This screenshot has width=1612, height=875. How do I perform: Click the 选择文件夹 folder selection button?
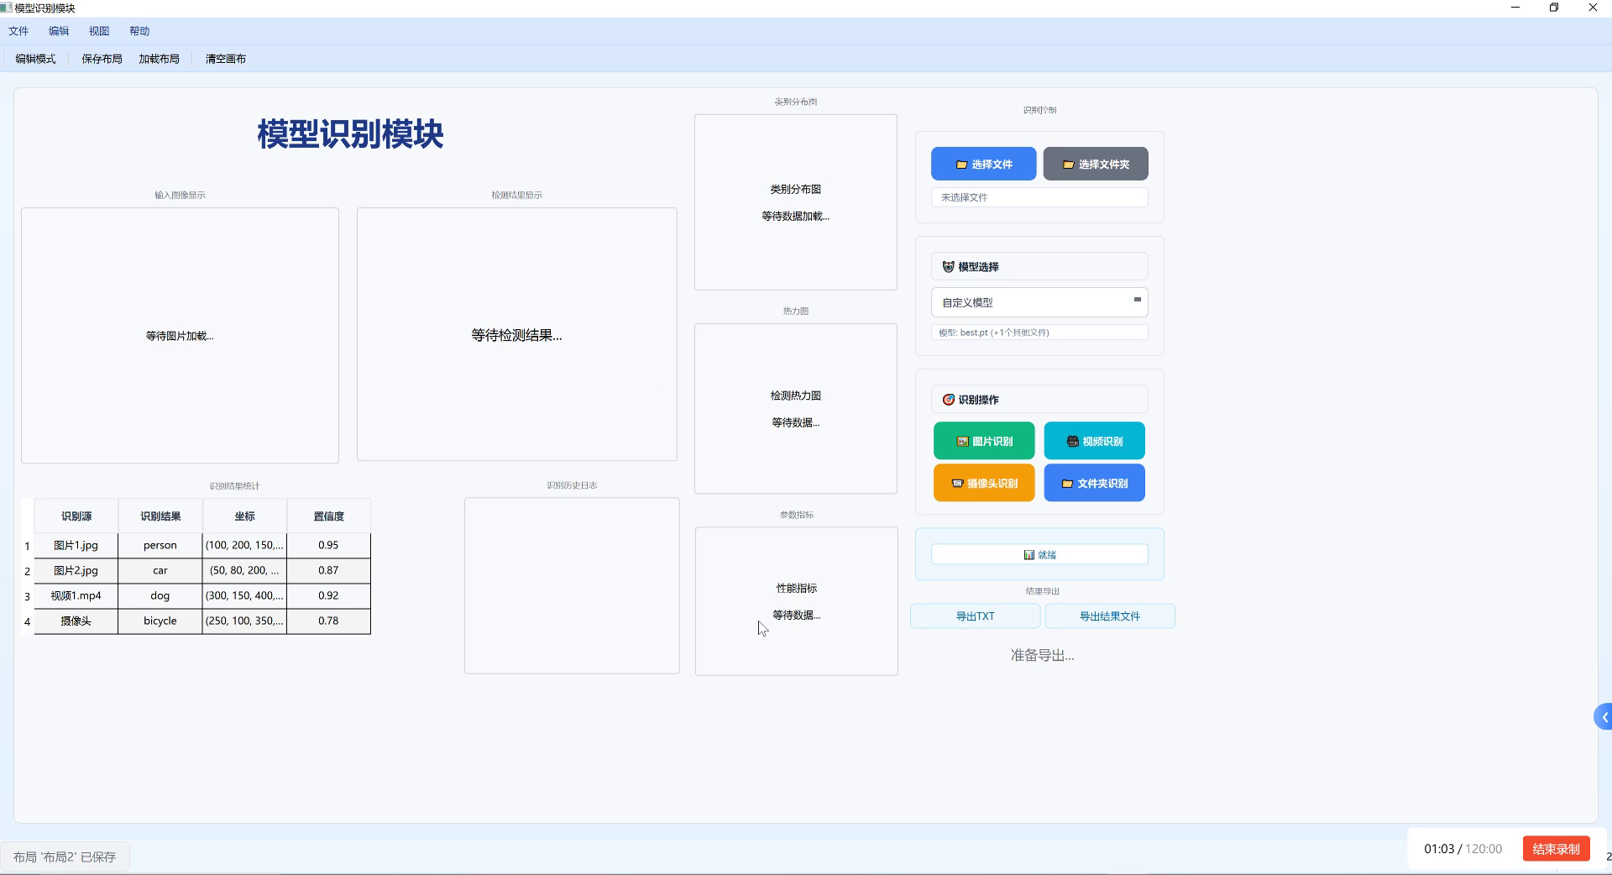tap(1094, 163)
